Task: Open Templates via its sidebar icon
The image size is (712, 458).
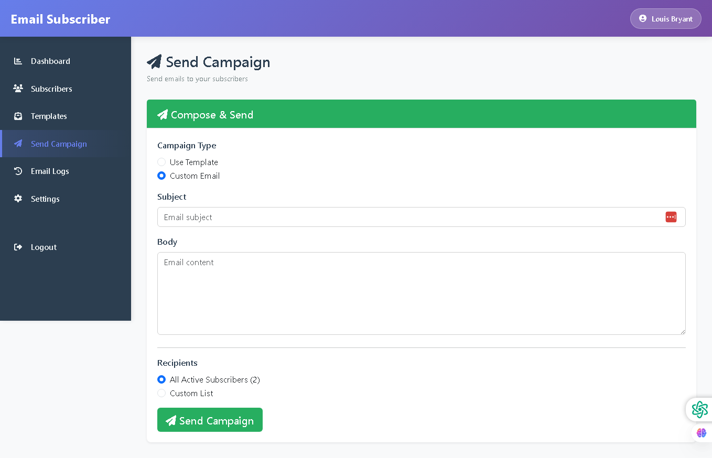Action: 17,116
